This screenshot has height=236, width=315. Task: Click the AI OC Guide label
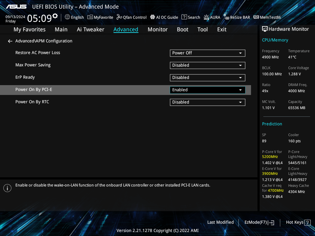coord(167,17)
